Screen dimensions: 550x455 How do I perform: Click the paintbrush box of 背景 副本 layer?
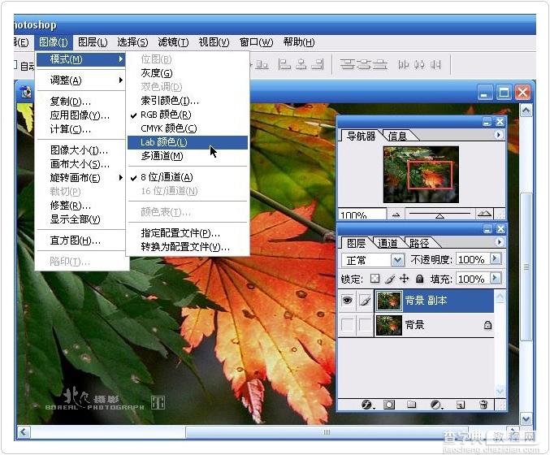click(x=365, y=301)
